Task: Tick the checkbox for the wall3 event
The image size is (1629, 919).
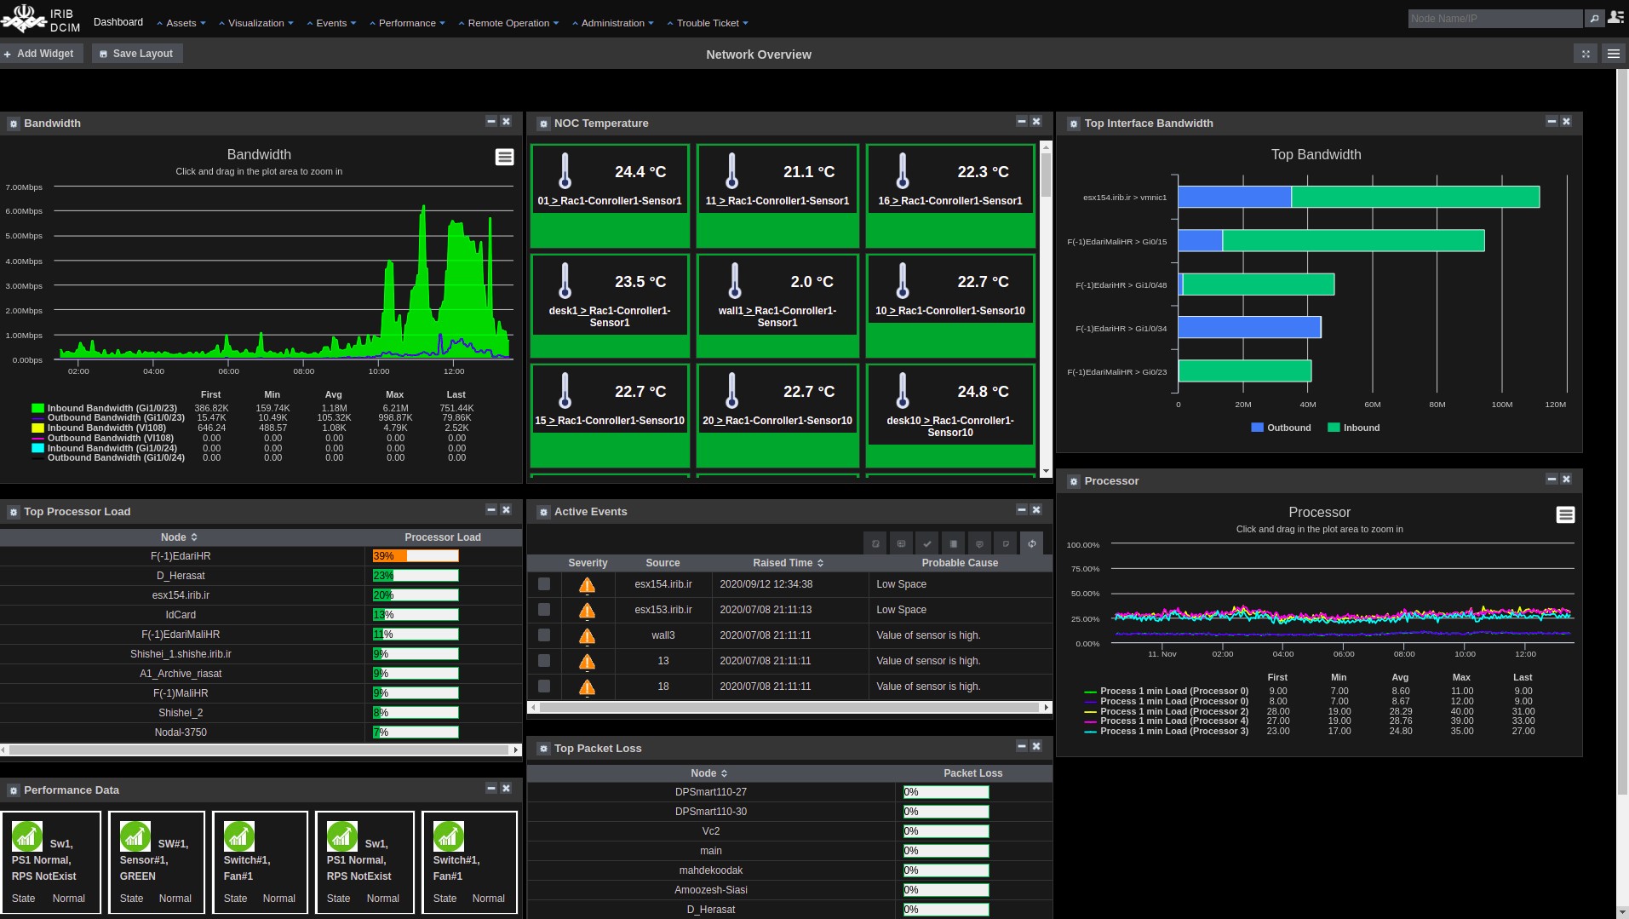Action: tap(544, 635)
